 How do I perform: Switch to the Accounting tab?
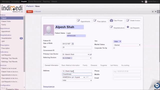125,65
